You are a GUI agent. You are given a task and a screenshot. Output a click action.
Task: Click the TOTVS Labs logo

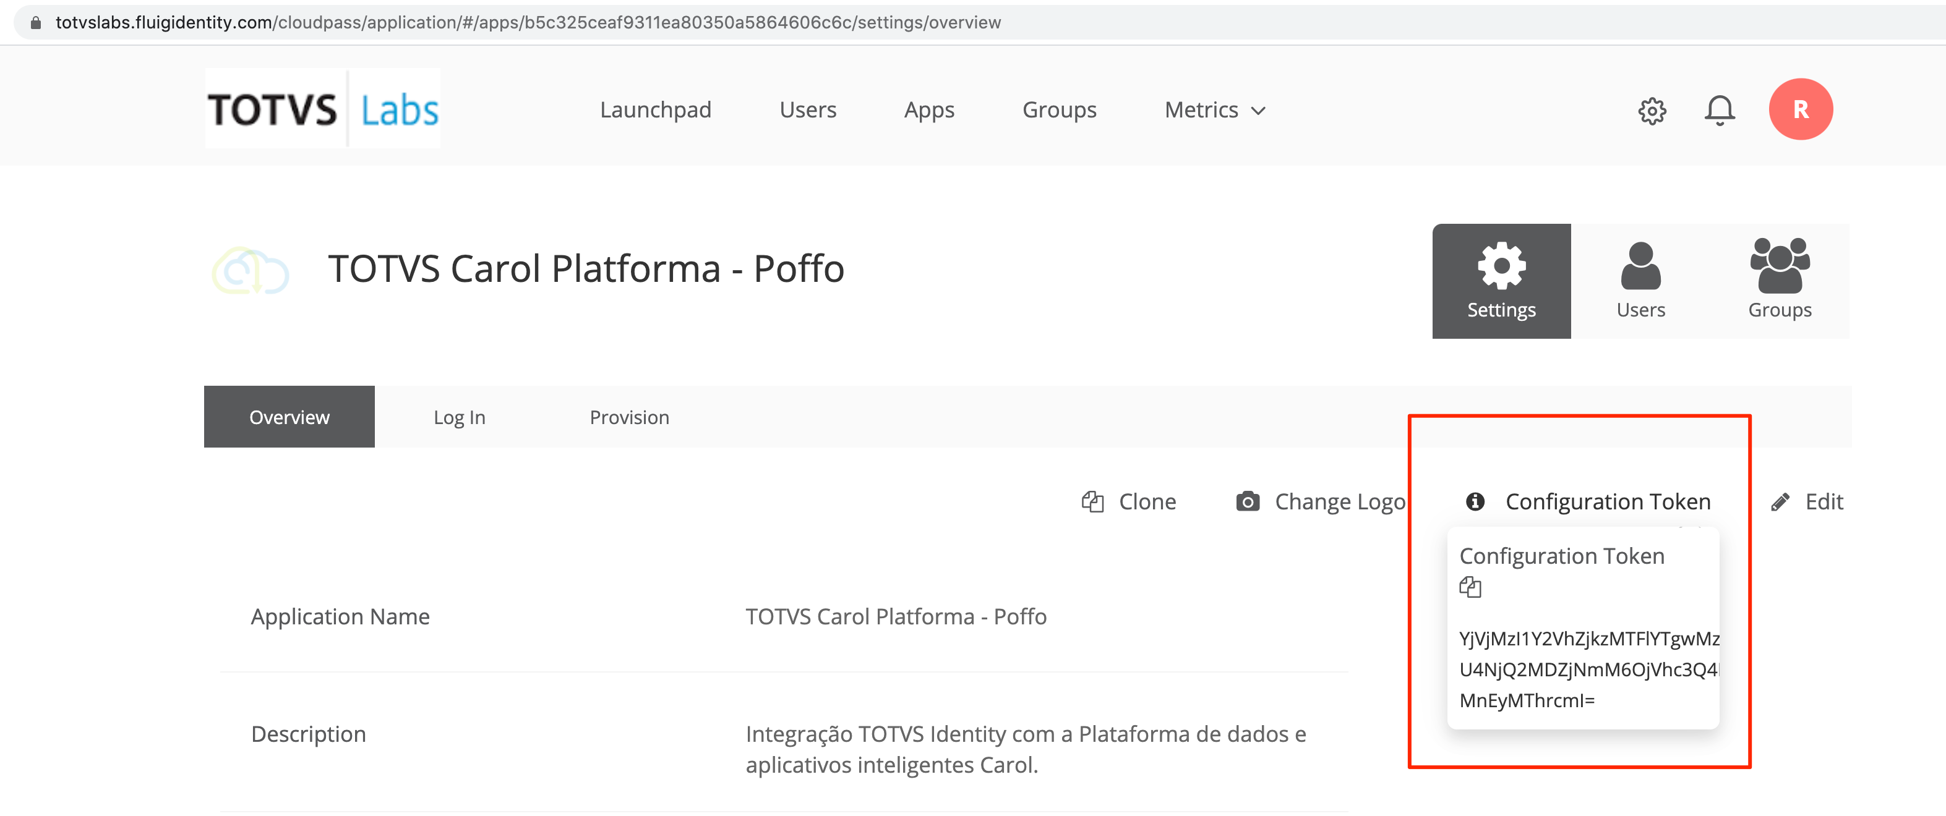[x=322, y=109]
